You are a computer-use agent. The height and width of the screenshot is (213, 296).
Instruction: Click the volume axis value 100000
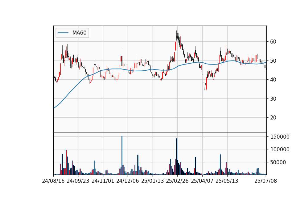click(x=280, y=149)
